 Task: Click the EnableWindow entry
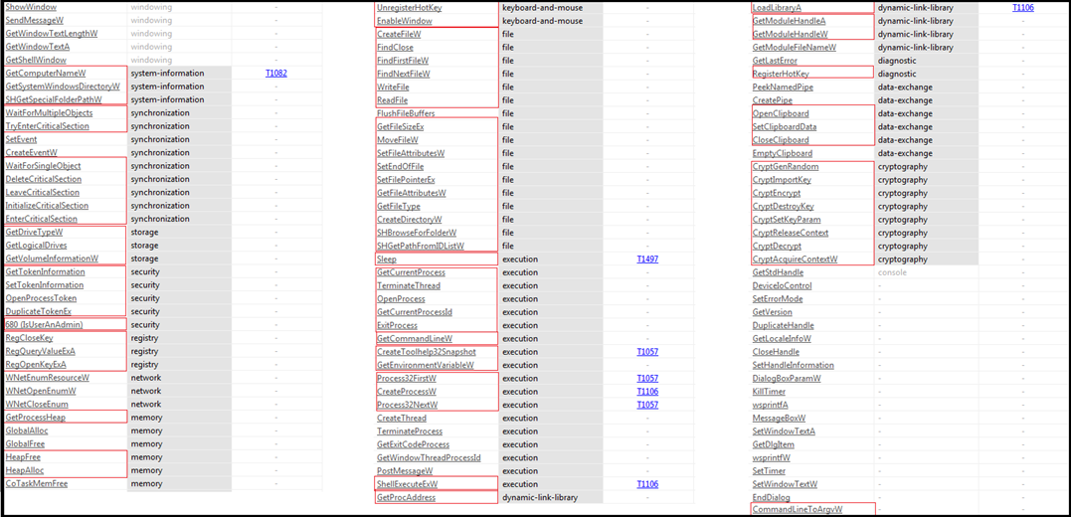(404, 21)
